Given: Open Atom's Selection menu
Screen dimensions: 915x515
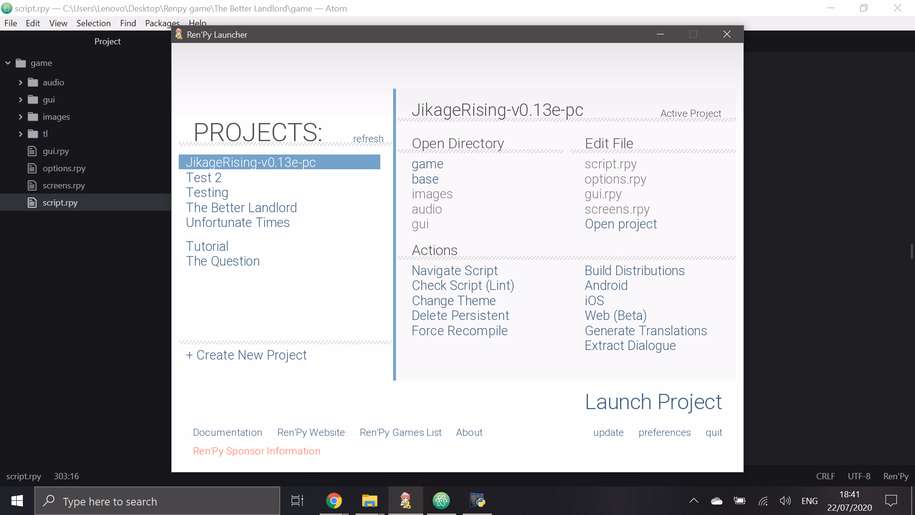Looking at the screenshot, I should click(93, 23).
